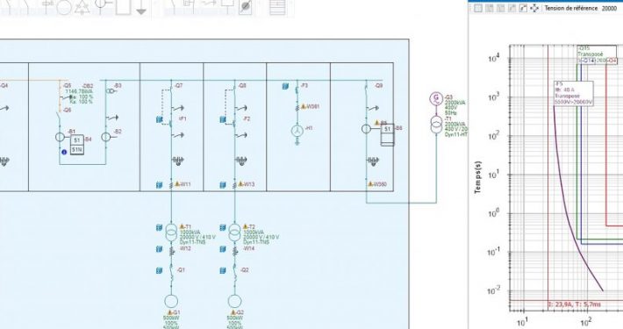
Task: Select the triangle delta symbol tool
Action: coord(82,7)
